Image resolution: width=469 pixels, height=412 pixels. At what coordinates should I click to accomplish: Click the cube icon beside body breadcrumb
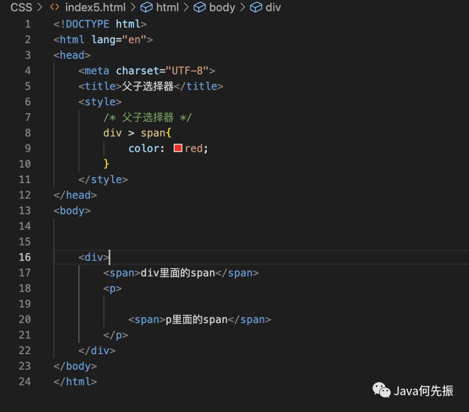click(x=199, y=7)
